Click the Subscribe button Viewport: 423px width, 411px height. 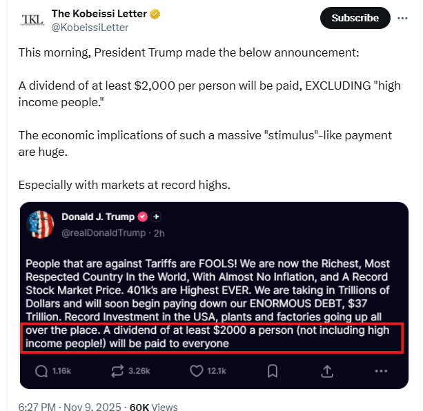(x=355, y=18)
